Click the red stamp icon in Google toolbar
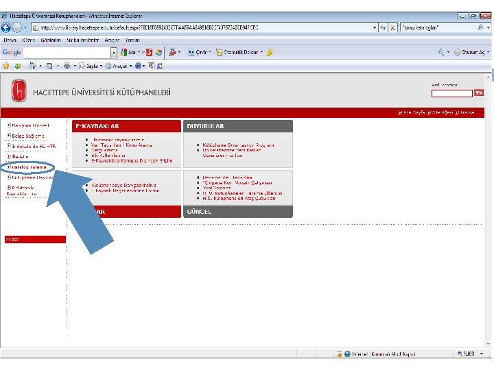Image resolution: width=494 pixels, height=370 pixels. 172,52
